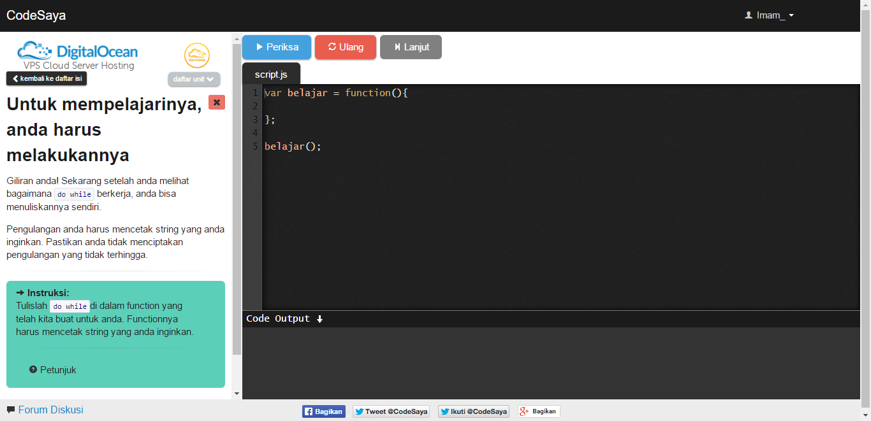The height and width of the screenshot is (421, 871).
Task: Collapse the Code Output panel
Action: (x=319, y=319)
